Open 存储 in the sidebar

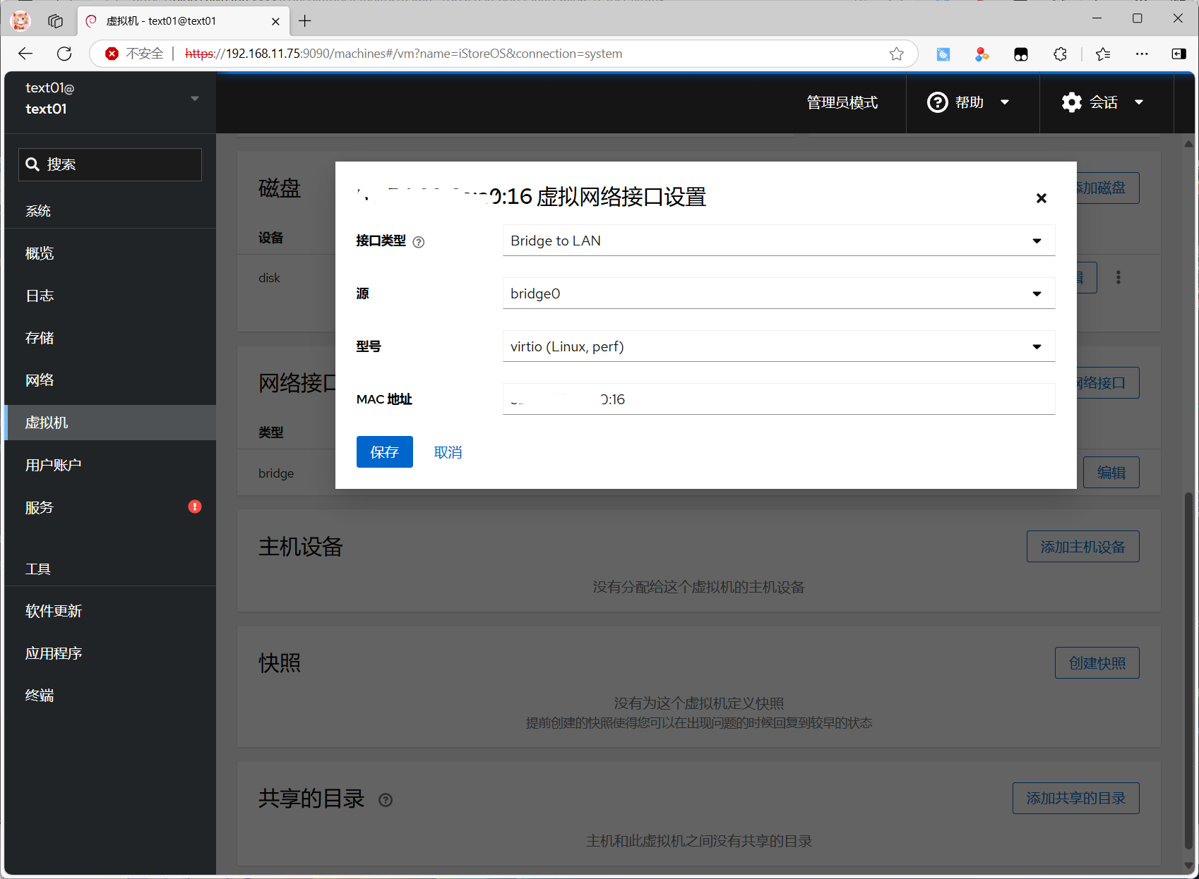pos(40,338)
